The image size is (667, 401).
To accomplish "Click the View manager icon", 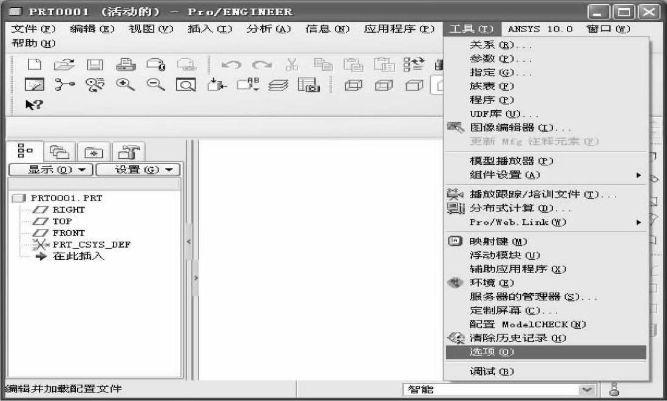I will point(309,85).
